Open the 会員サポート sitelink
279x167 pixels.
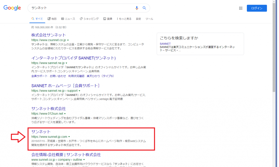(x=39, y=76)
